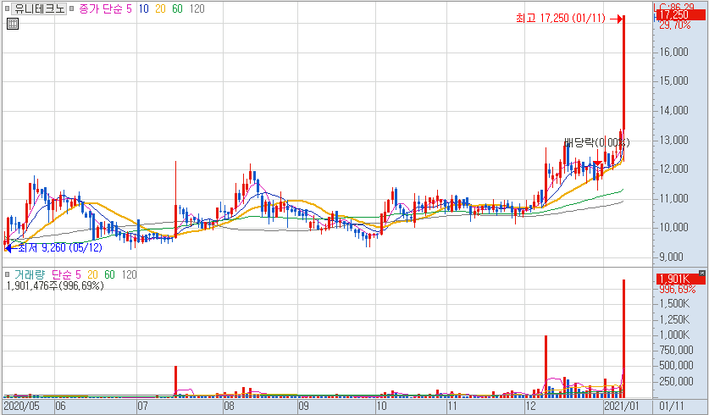Click the 13,000 price axis label
Image resolution: width=709 pixels, height=415 pixels.
(x=673, y=140)
